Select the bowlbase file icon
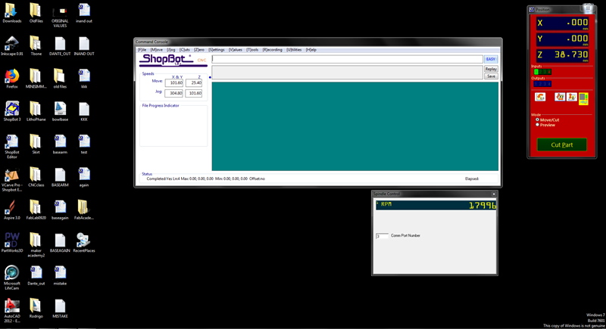Viewport: 606px width, 329px height. click(x=60, y=111)
